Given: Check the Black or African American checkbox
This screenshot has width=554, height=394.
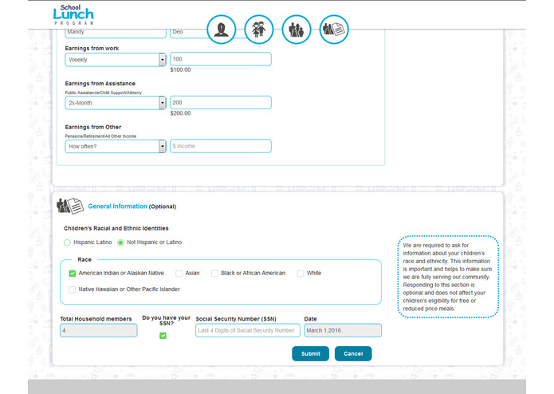Looking at the screenshot, I should (214, 274).
